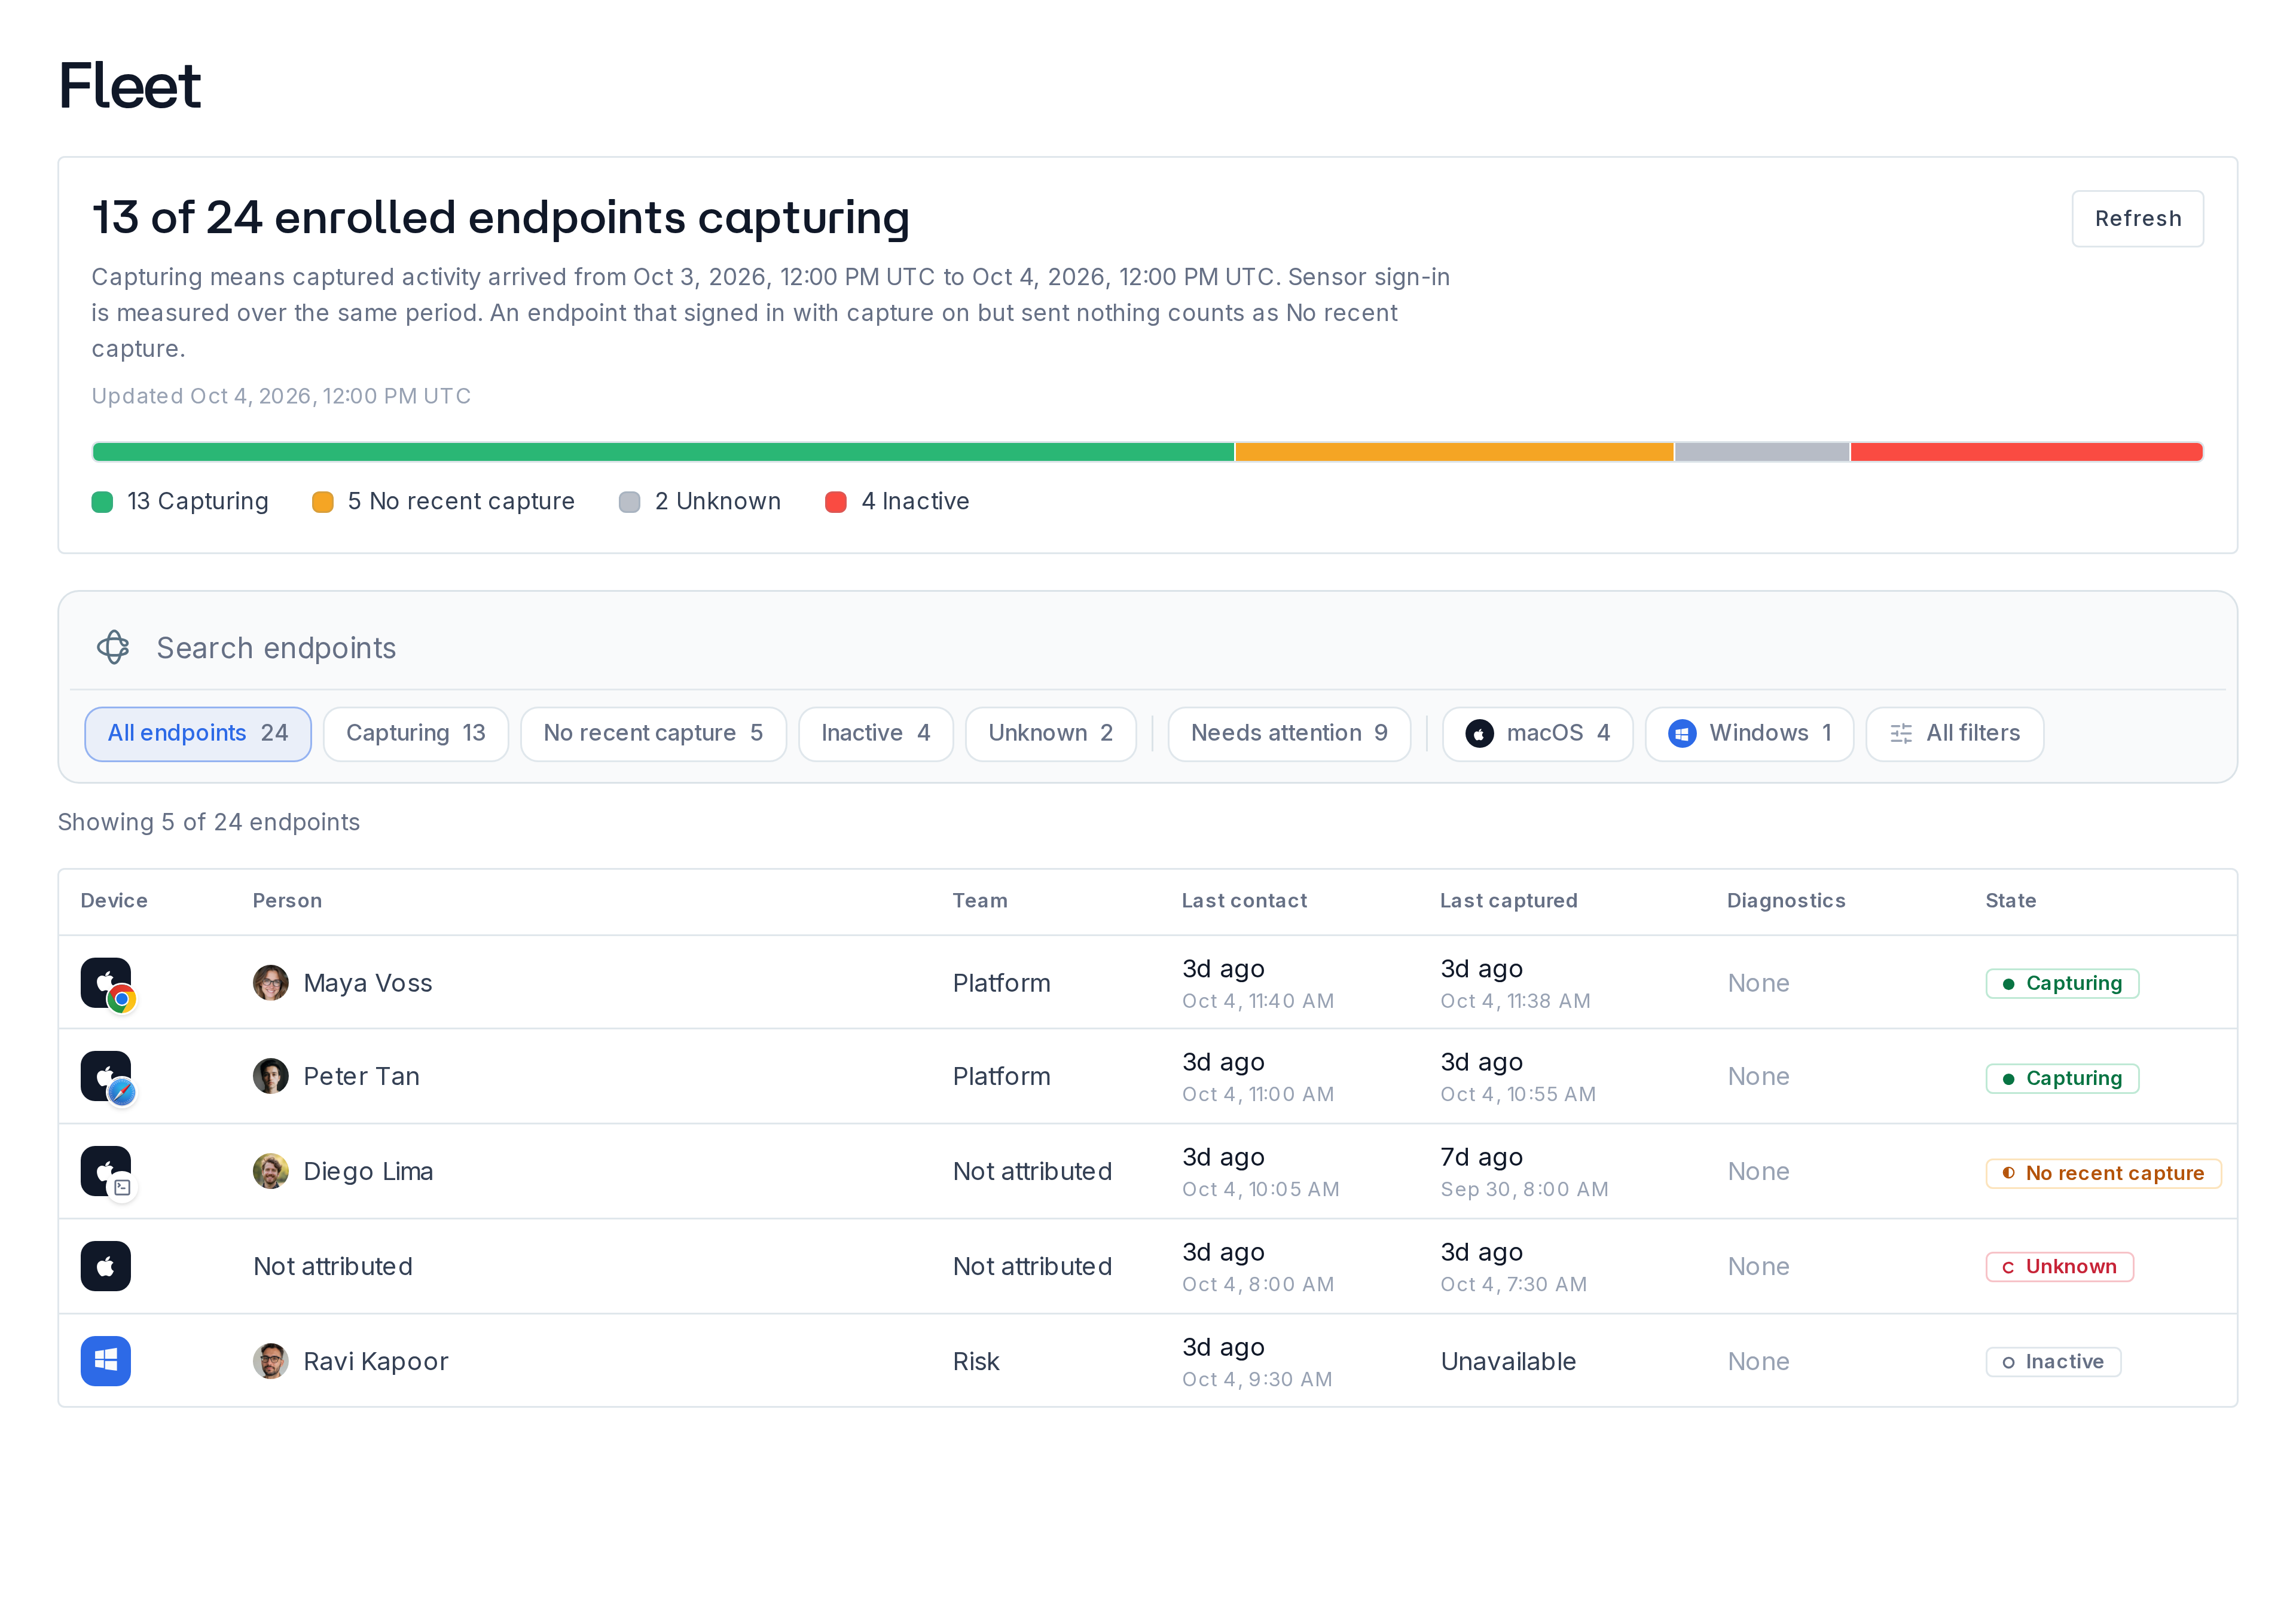
Task: Click Ravi Kapoor's Windows device icon
Action: (106, 1361)
